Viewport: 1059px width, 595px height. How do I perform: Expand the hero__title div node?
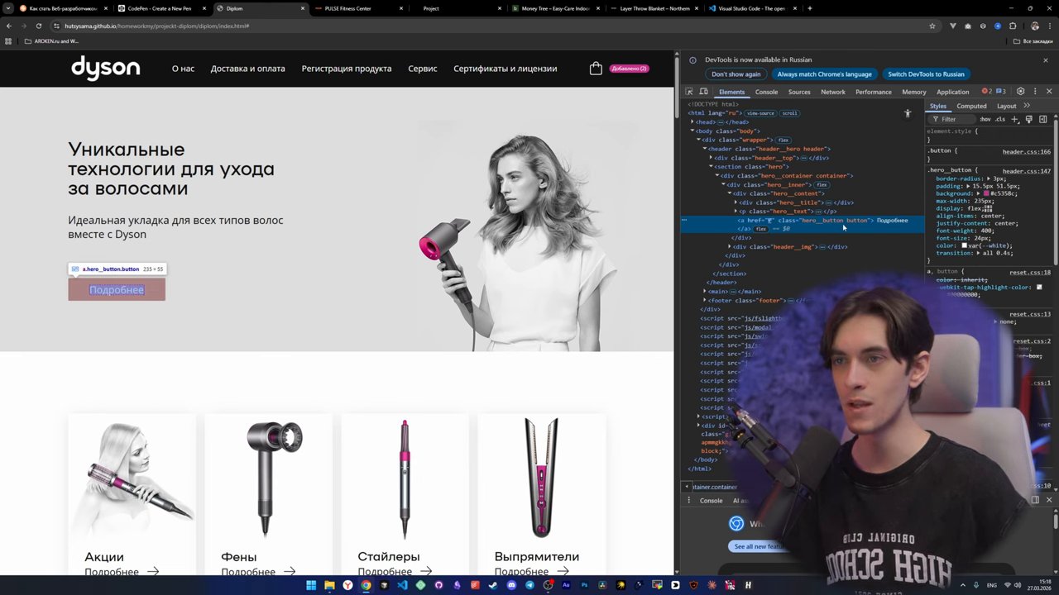(736, 202)
